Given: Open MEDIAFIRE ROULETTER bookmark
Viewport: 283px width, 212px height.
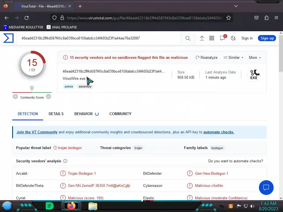Looking at the screenshot, I should (23, 27).
